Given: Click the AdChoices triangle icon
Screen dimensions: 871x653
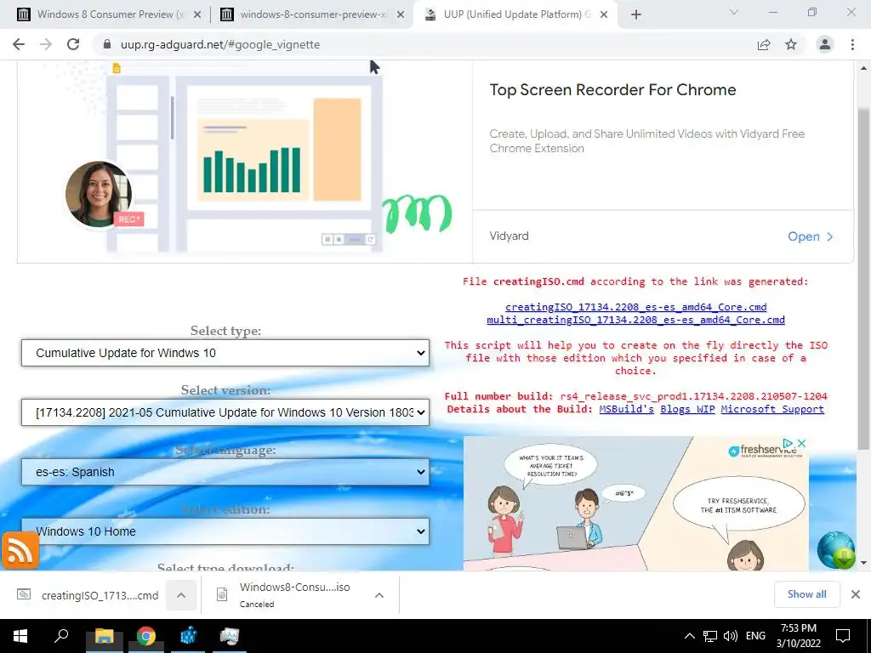Looking at the screenshot, I should click(788, 443).
